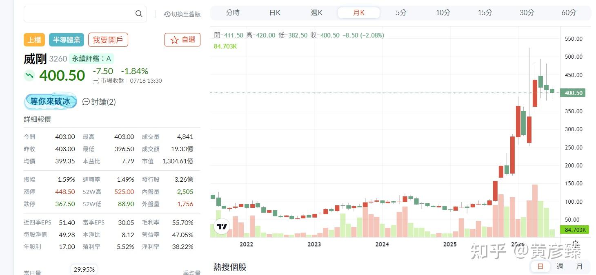Click the market close icon beside 市場收盤
This screenshot has height=275, width=596.
point(96,81)
